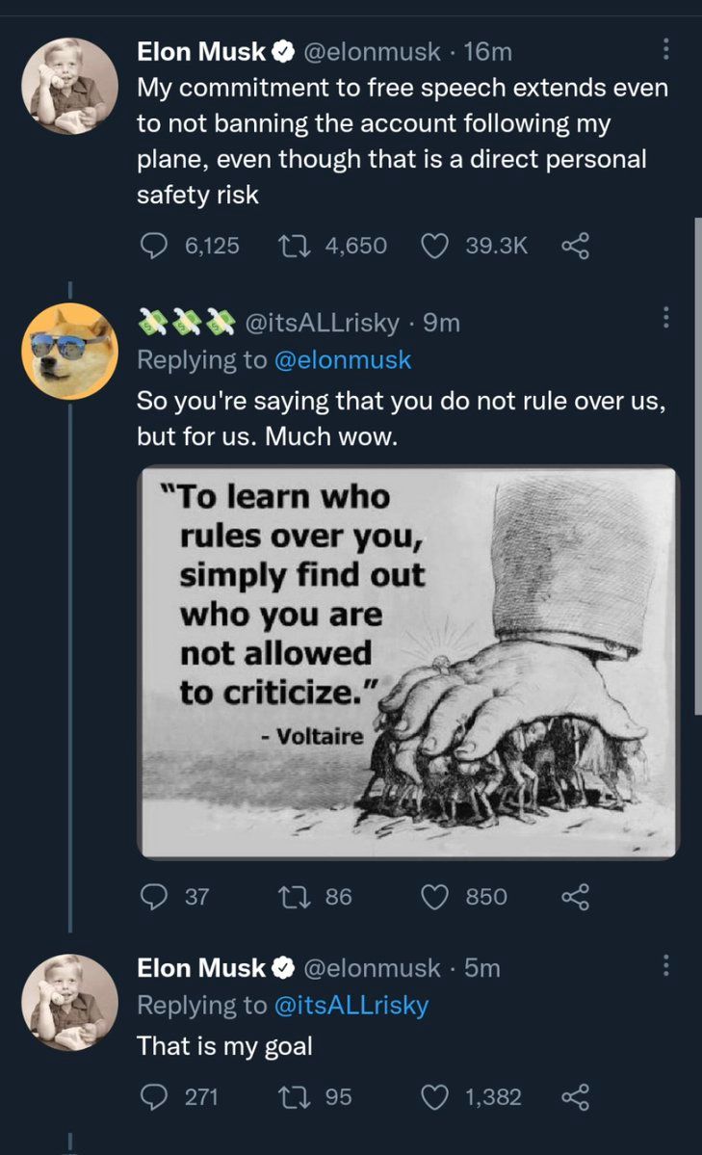Open the @itsALLrisky mention link
Image resolution: width=702 pixels, height=1155 pixels.
point(351,1006)
